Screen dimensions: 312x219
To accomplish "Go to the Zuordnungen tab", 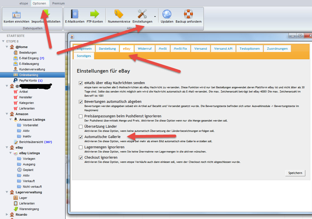I will tap(277, 49).
